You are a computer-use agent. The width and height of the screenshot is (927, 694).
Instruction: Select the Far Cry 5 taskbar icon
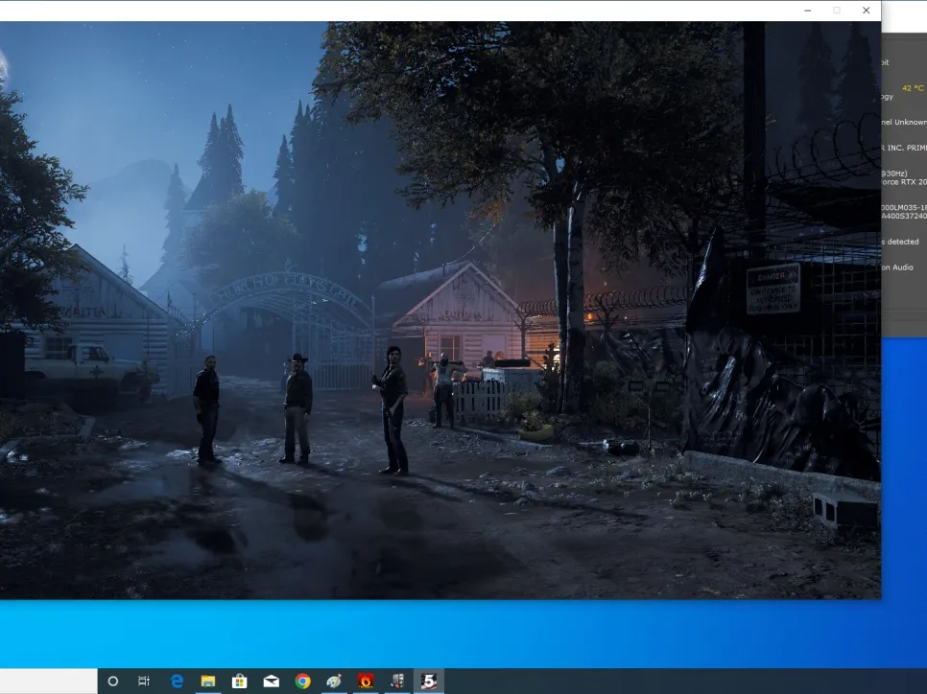429,681
